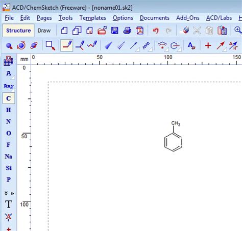Click the CH3 methyl group label
242x231 pixels.
click(x=176, y=123)
